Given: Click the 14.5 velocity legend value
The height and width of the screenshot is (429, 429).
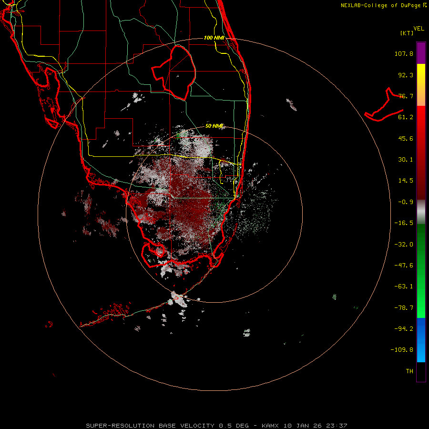Looking at the screenshot, I should pos(406,181).
